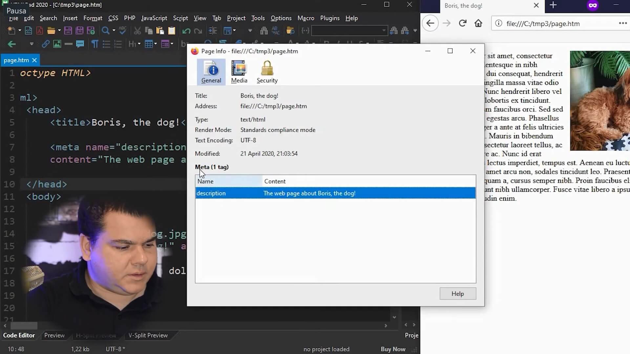Click the Find binoculars icon

pyautogui.click(x=263, y=31)
